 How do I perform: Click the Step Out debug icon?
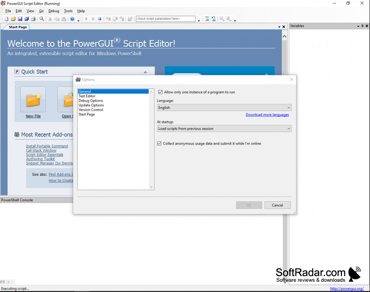pyautogui.click(x=122, y=19)
